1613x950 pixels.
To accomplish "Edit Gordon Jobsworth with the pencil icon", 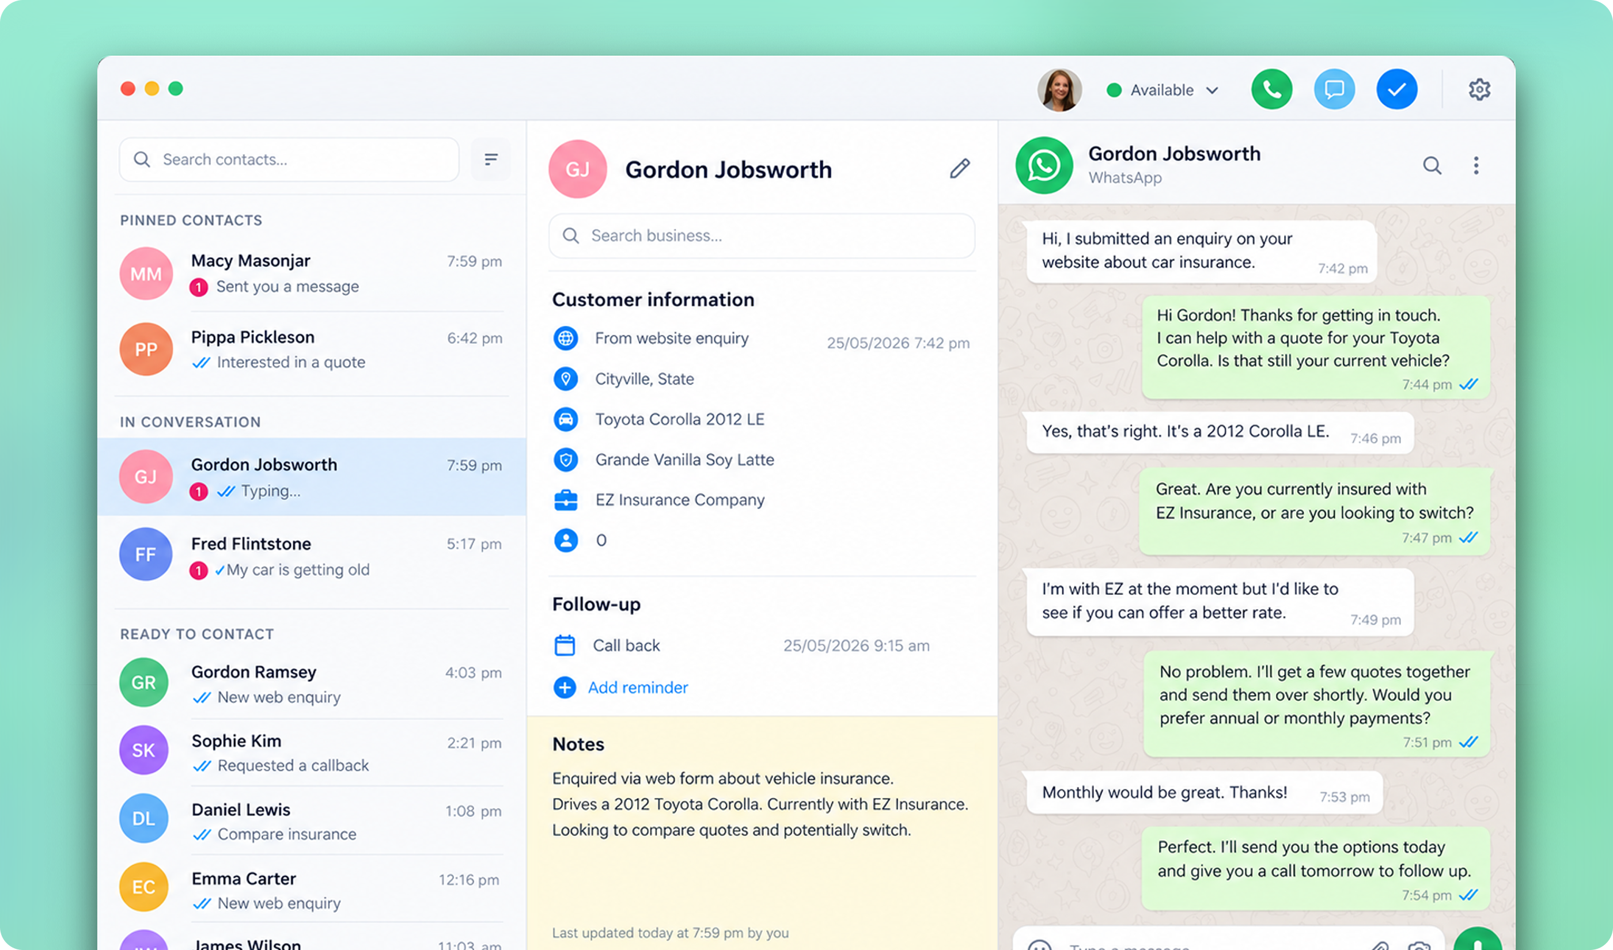I will [959, 169].
